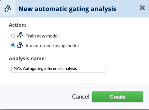Click the magic wand icon beside Run inference
Image resolution: width=149 pixels, height=110 pixels.
pos(20,45)
